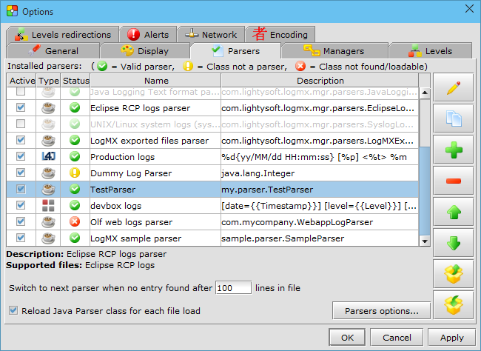Open the General tab

coord(53,50)
